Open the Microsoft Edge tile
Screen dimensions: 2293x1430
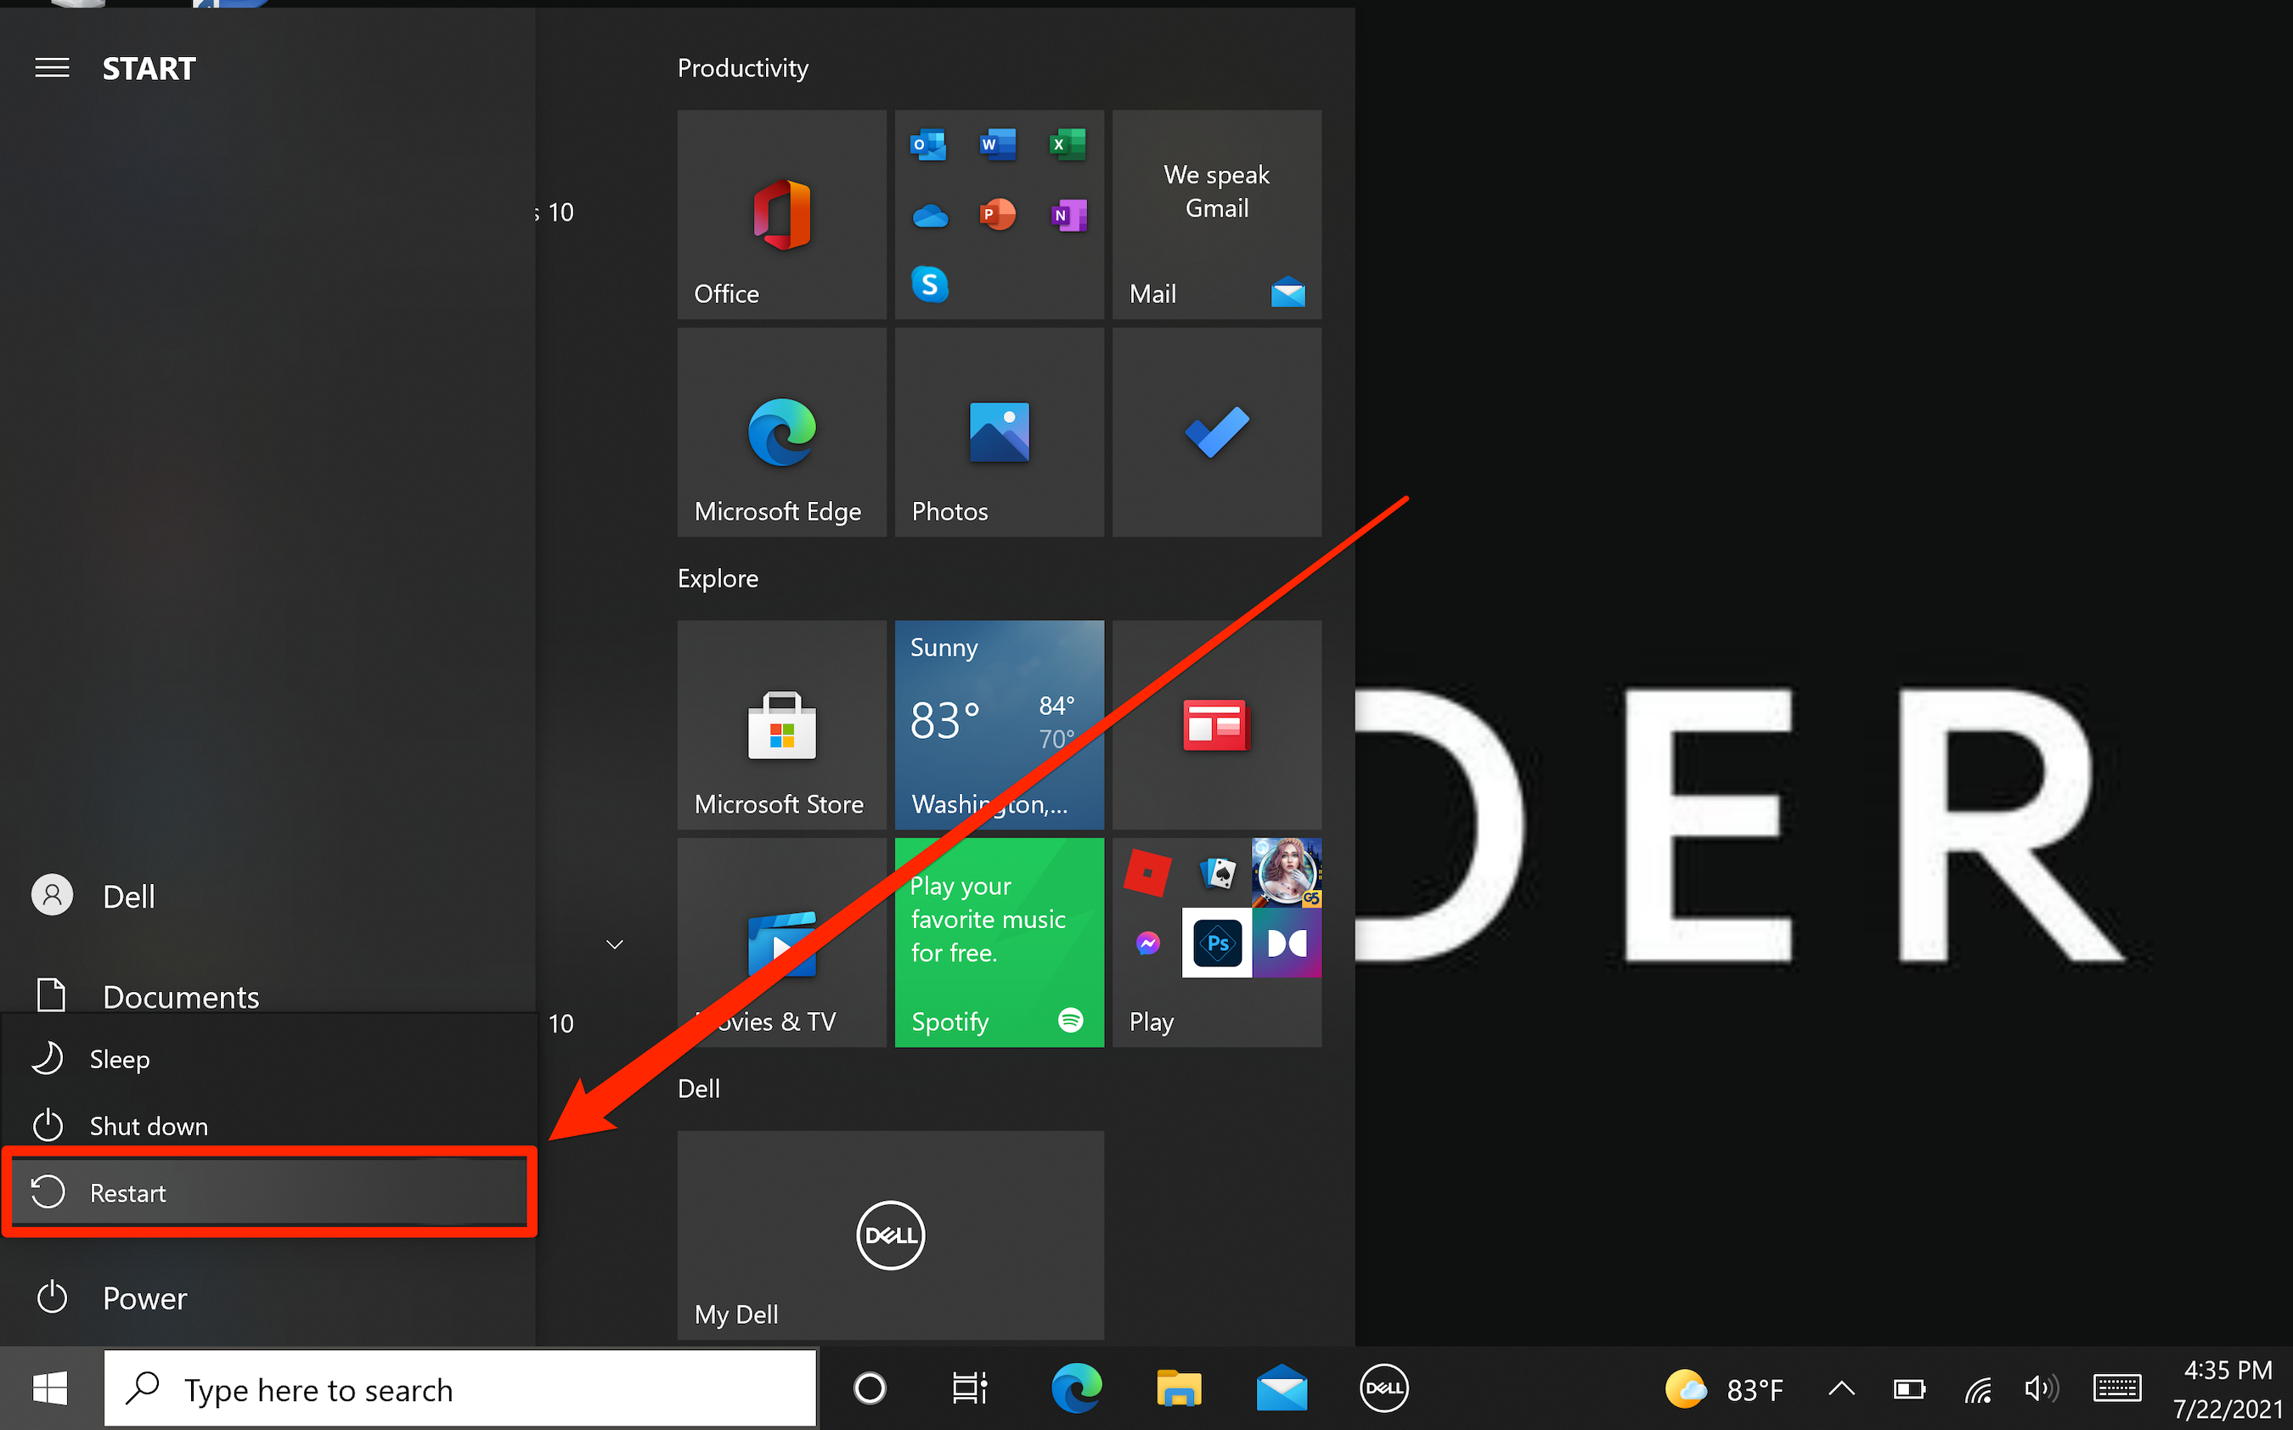point(781,432)
